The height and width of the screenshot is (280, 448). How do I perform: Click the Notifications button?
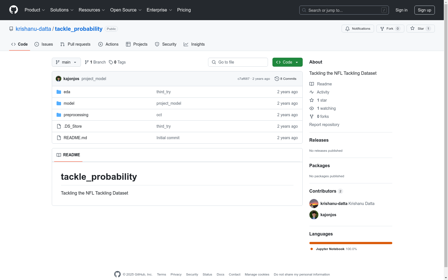[x=358, y=29]
